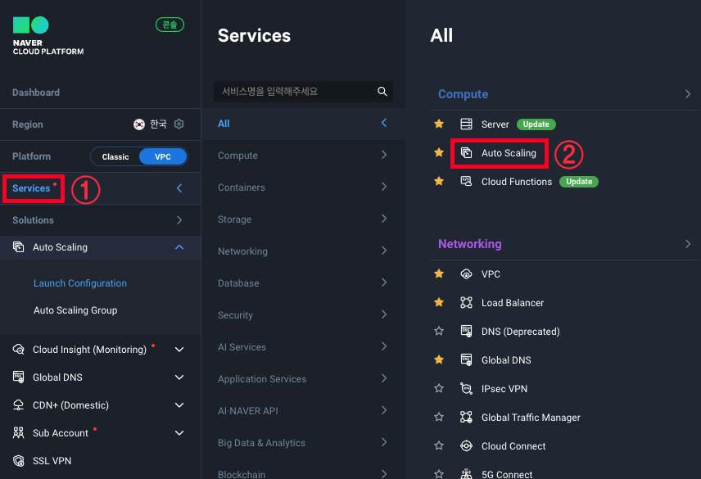Click the Global DNS sidebar icon
Screen dimensions: 701x479
(x=18, y=377)
